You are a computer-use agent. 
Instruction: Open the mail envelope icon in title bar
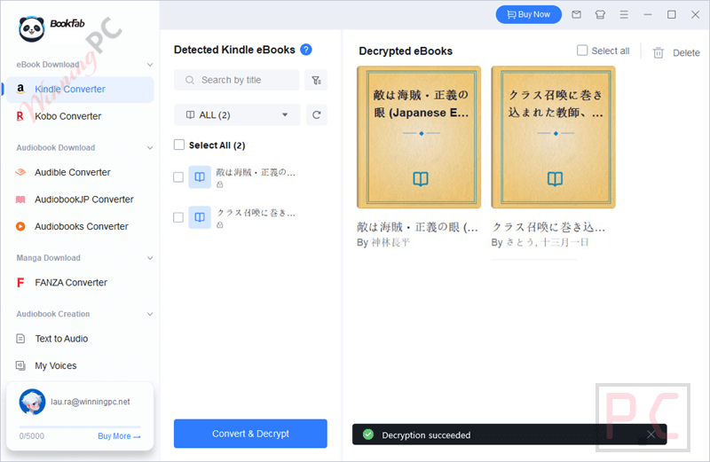(x=576, y=15)
